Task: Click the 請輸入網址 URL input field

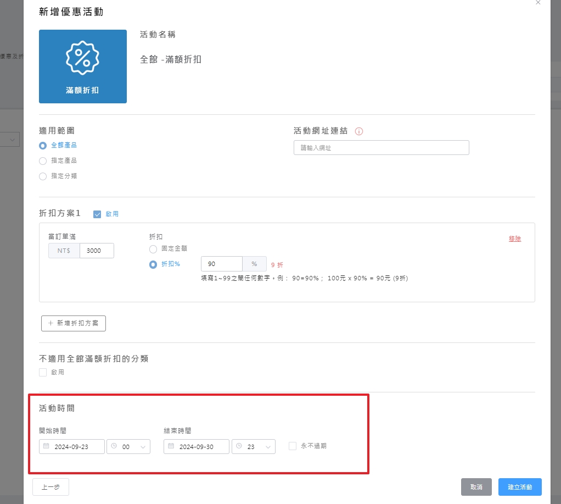Action: (x=381, y=148)
